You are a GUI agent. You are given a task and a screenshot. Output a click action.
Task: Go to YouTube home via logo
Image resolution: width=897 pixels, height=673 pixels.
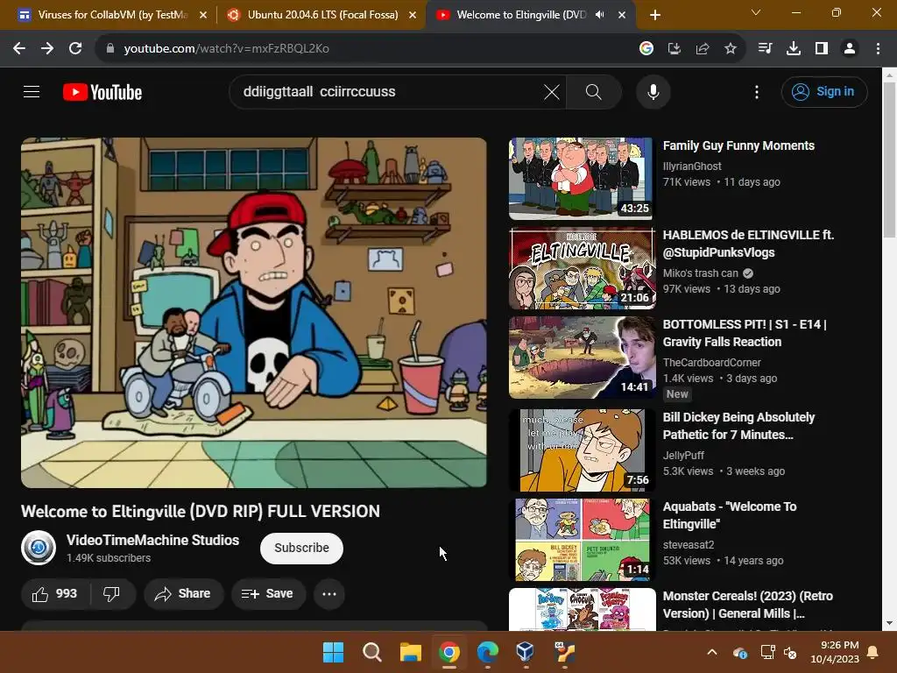(x=102, y=92)
